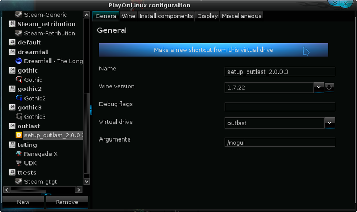Open the Display tab

click(208, 16)
